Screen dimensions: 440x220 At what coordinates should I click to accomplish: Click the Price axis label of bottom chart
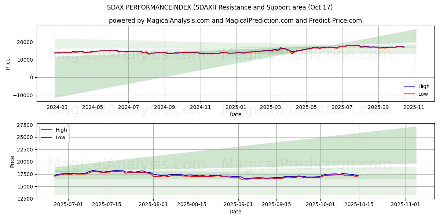point(12,162)
